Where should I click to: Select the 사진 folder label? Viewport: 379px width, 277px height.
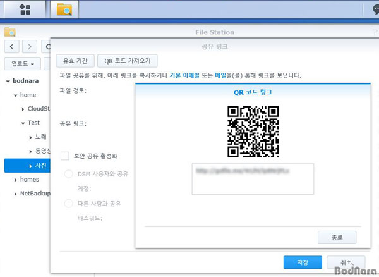coord(41,166)
